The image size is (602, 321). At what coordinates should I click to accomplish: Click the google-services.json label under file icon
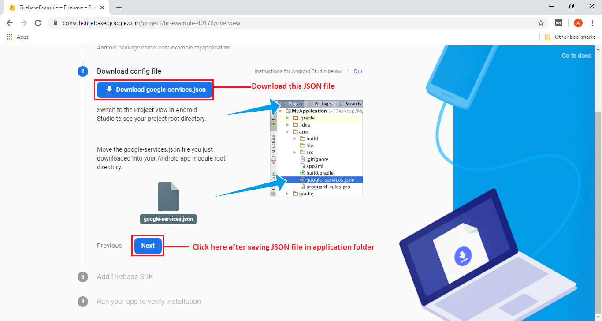[x=168, y=219]
